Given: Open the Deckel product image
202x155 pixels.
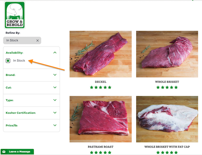Looking at the screenshot, I should (101, 54).
